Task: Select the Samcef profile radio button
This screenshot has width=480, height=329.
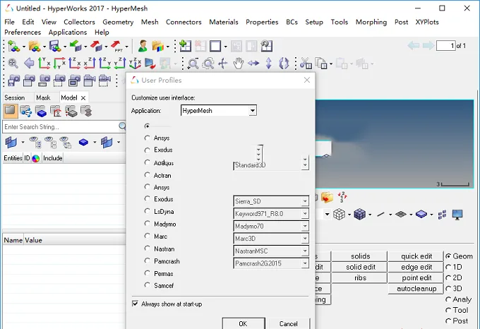Action: [x=148, y=285]
